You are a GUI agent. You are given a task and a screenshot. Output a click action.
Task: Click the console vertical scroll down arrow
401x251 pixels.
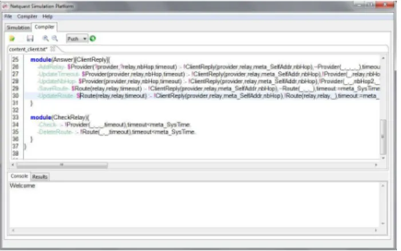[383, 223]
